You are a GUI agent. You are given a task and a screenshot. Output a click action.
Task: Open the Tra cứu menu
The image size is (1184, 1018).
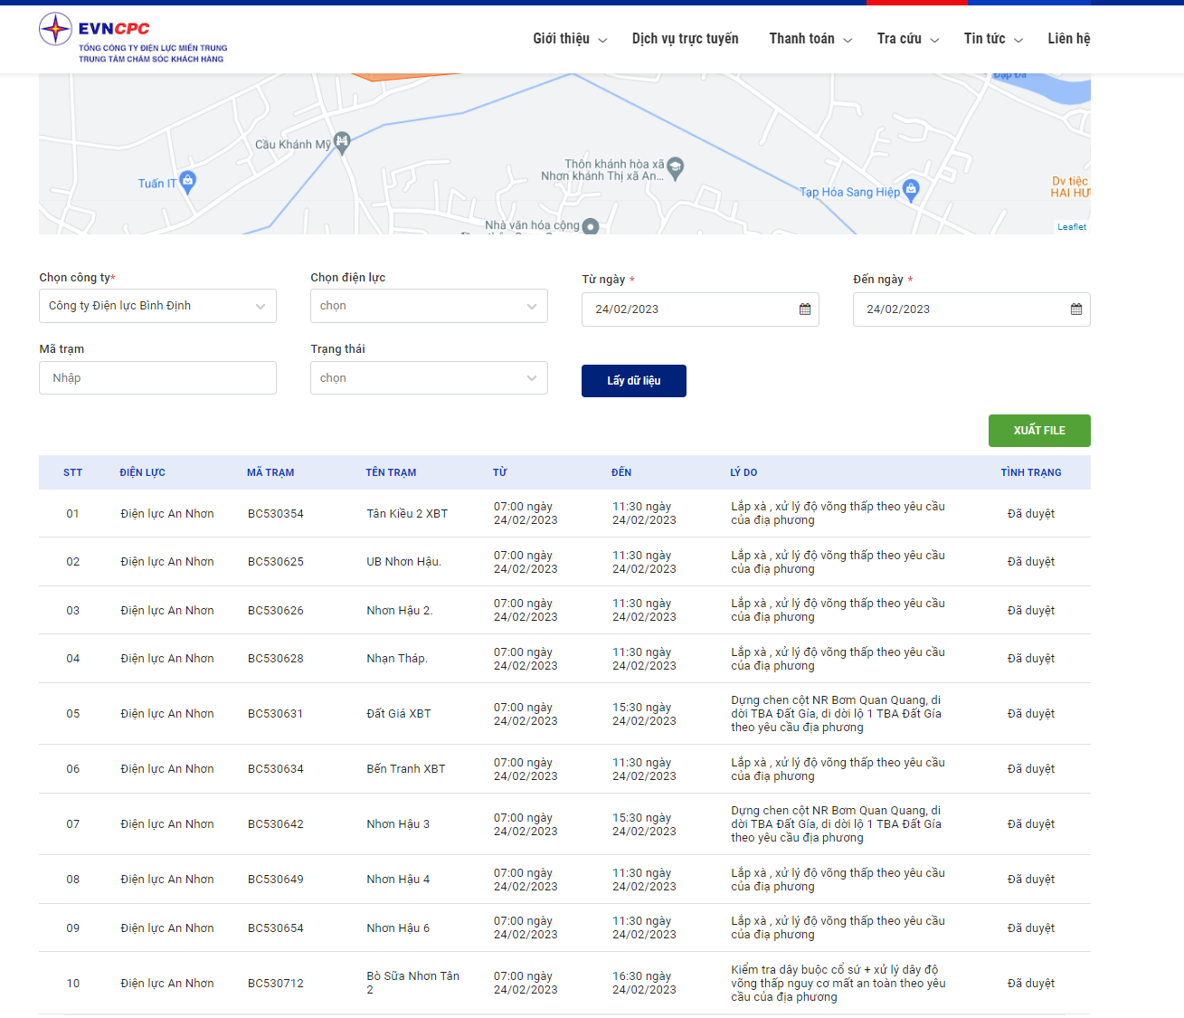point(907,39)
